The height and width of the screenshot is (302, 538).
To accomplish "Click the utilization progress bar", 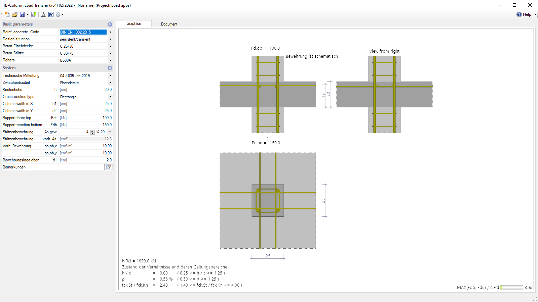I will [x=511, y=287].
